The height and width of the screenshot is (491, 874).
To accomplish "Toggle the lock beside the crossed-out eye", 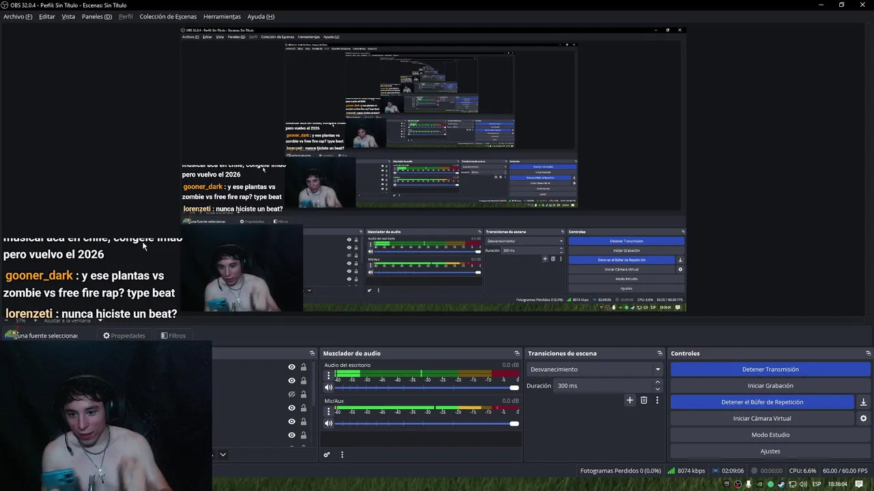I will 303,394.
